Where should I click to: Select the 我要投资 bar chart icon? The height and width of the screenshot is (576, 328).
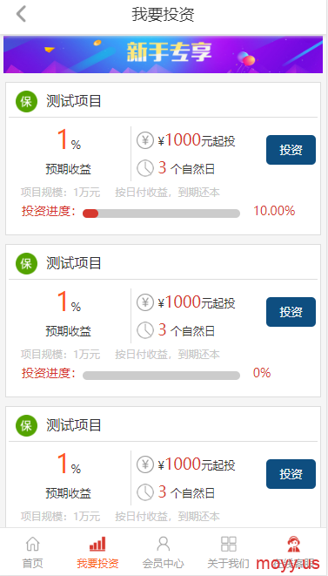pyautogui.click(x=97, y=543)
